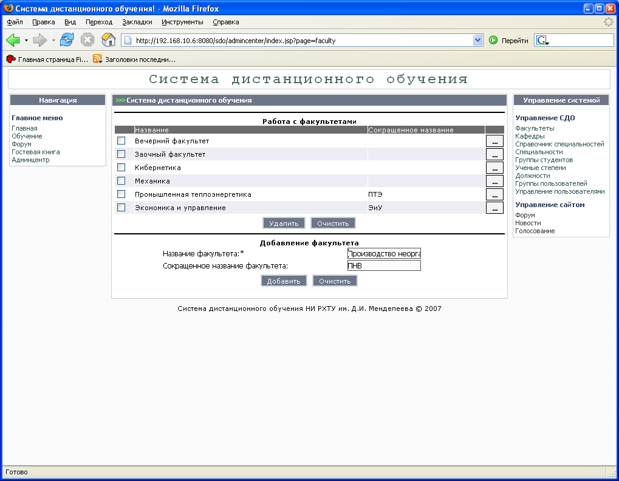The width and height of the screenshot is (619, 481).
Task: Open the Вид menu
Action: [x=70, y=22]
